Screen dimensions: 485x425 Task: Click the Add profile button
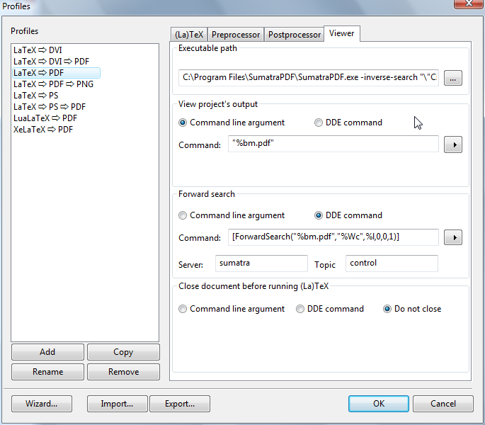pos(47,352)
